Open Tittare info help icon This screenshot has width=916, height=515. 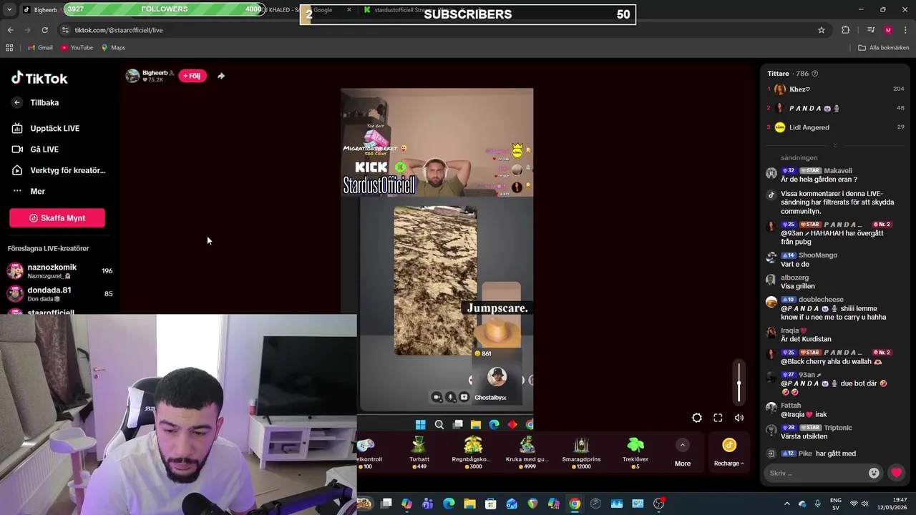pyautogui.click(x=814, y=74)
